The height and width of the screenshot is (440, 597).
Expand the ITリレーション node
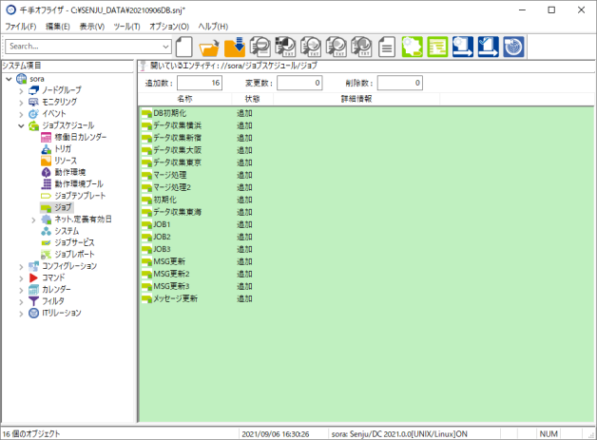pyautogui.click(x=21, y=314)
